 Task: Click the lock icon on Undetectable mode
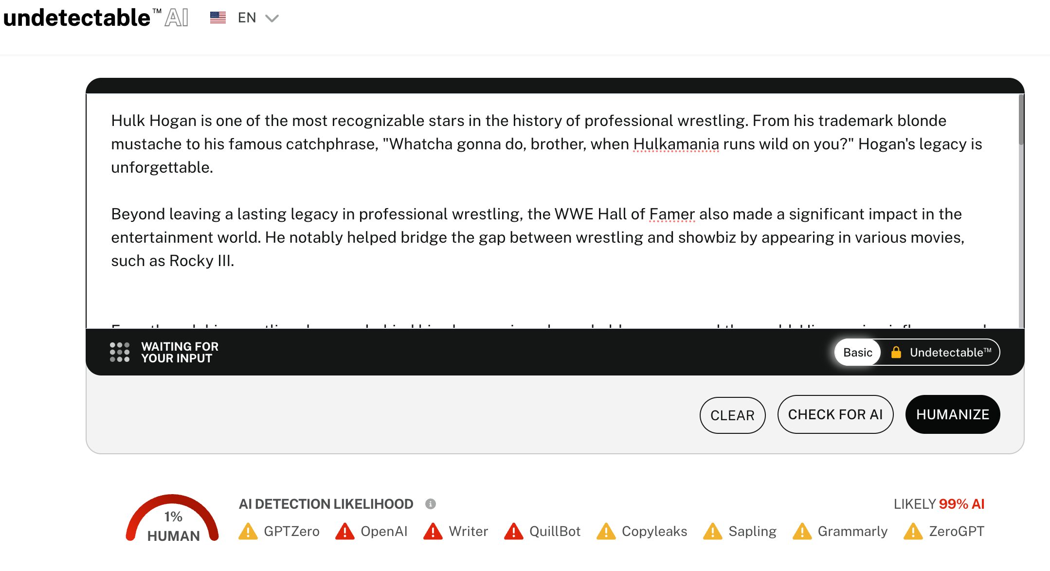click(896, 352)
